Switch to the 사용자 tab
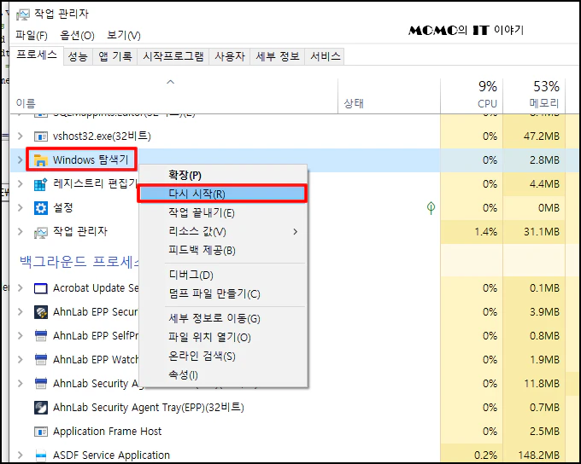This screenshot has width=581, height=464. 229,56
